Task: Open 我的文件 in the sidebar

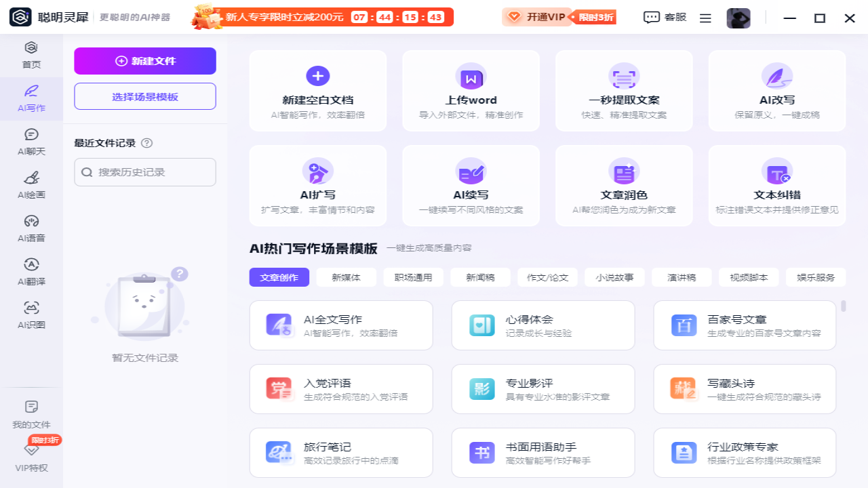Action: (x=31, y=413)
